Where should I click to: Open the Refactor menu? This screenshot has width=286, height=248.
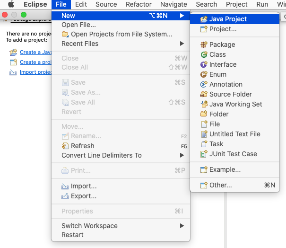point(139,4)
